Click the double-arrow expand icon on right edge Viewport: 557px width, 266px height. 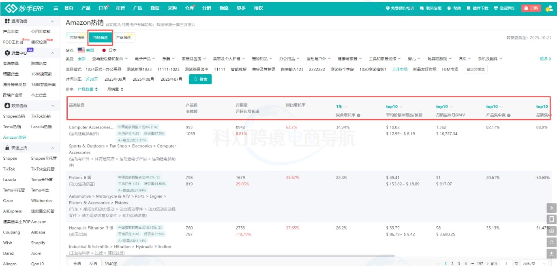(551, 208)
